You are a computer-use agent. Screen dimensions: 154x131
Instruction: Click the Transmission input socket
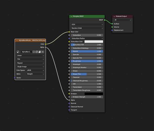click(x=69, y=87)
